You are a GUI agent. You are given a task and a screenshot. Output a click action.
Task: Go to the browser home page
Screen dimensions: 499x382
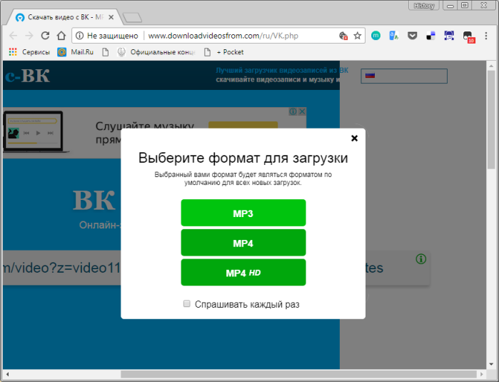[61, 36]
